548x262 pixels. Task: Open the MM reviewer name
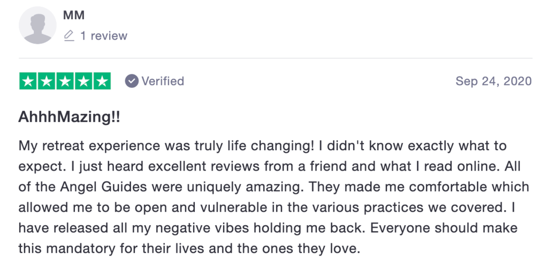(x=73, y=14)
